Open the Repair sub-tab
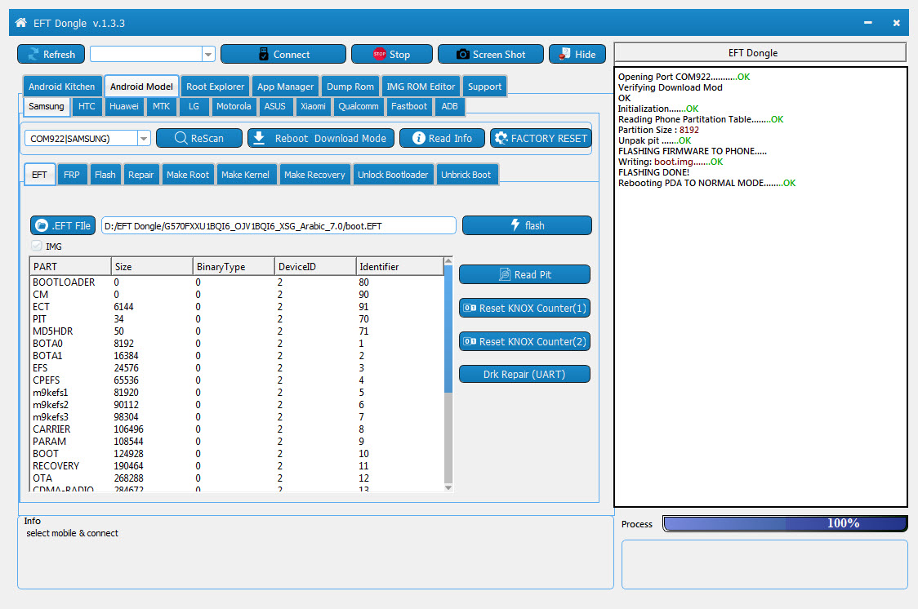Image resolution: width=918 pixels, height=609 pixels. coord(141,175)
